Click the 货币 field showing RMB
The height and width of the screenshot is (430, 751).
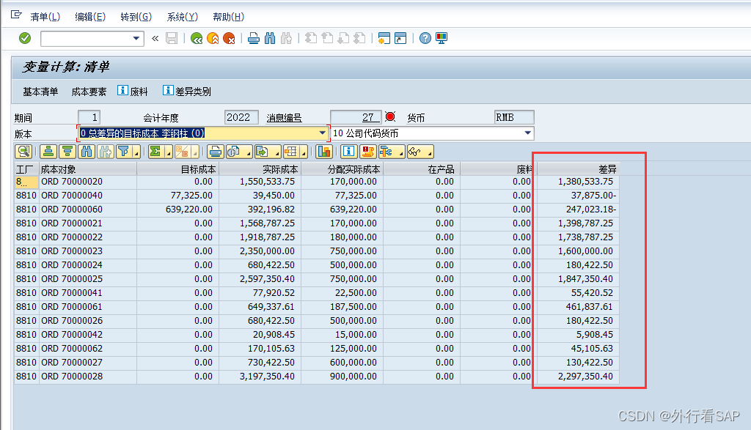(514, 117)
